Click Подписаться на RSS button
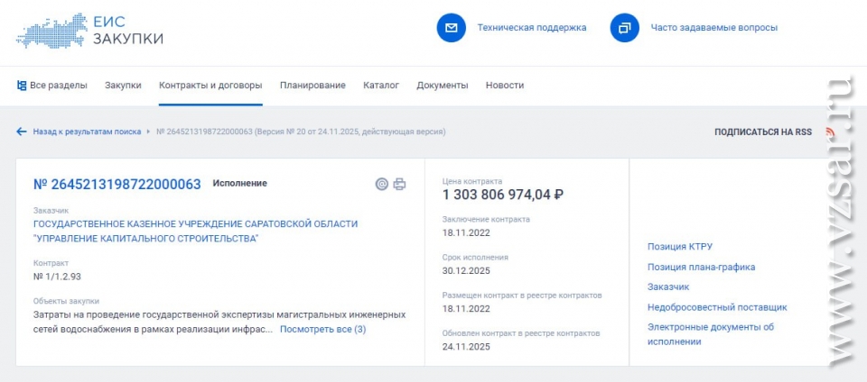Screen dimensions: 867x382 point(762,132)
